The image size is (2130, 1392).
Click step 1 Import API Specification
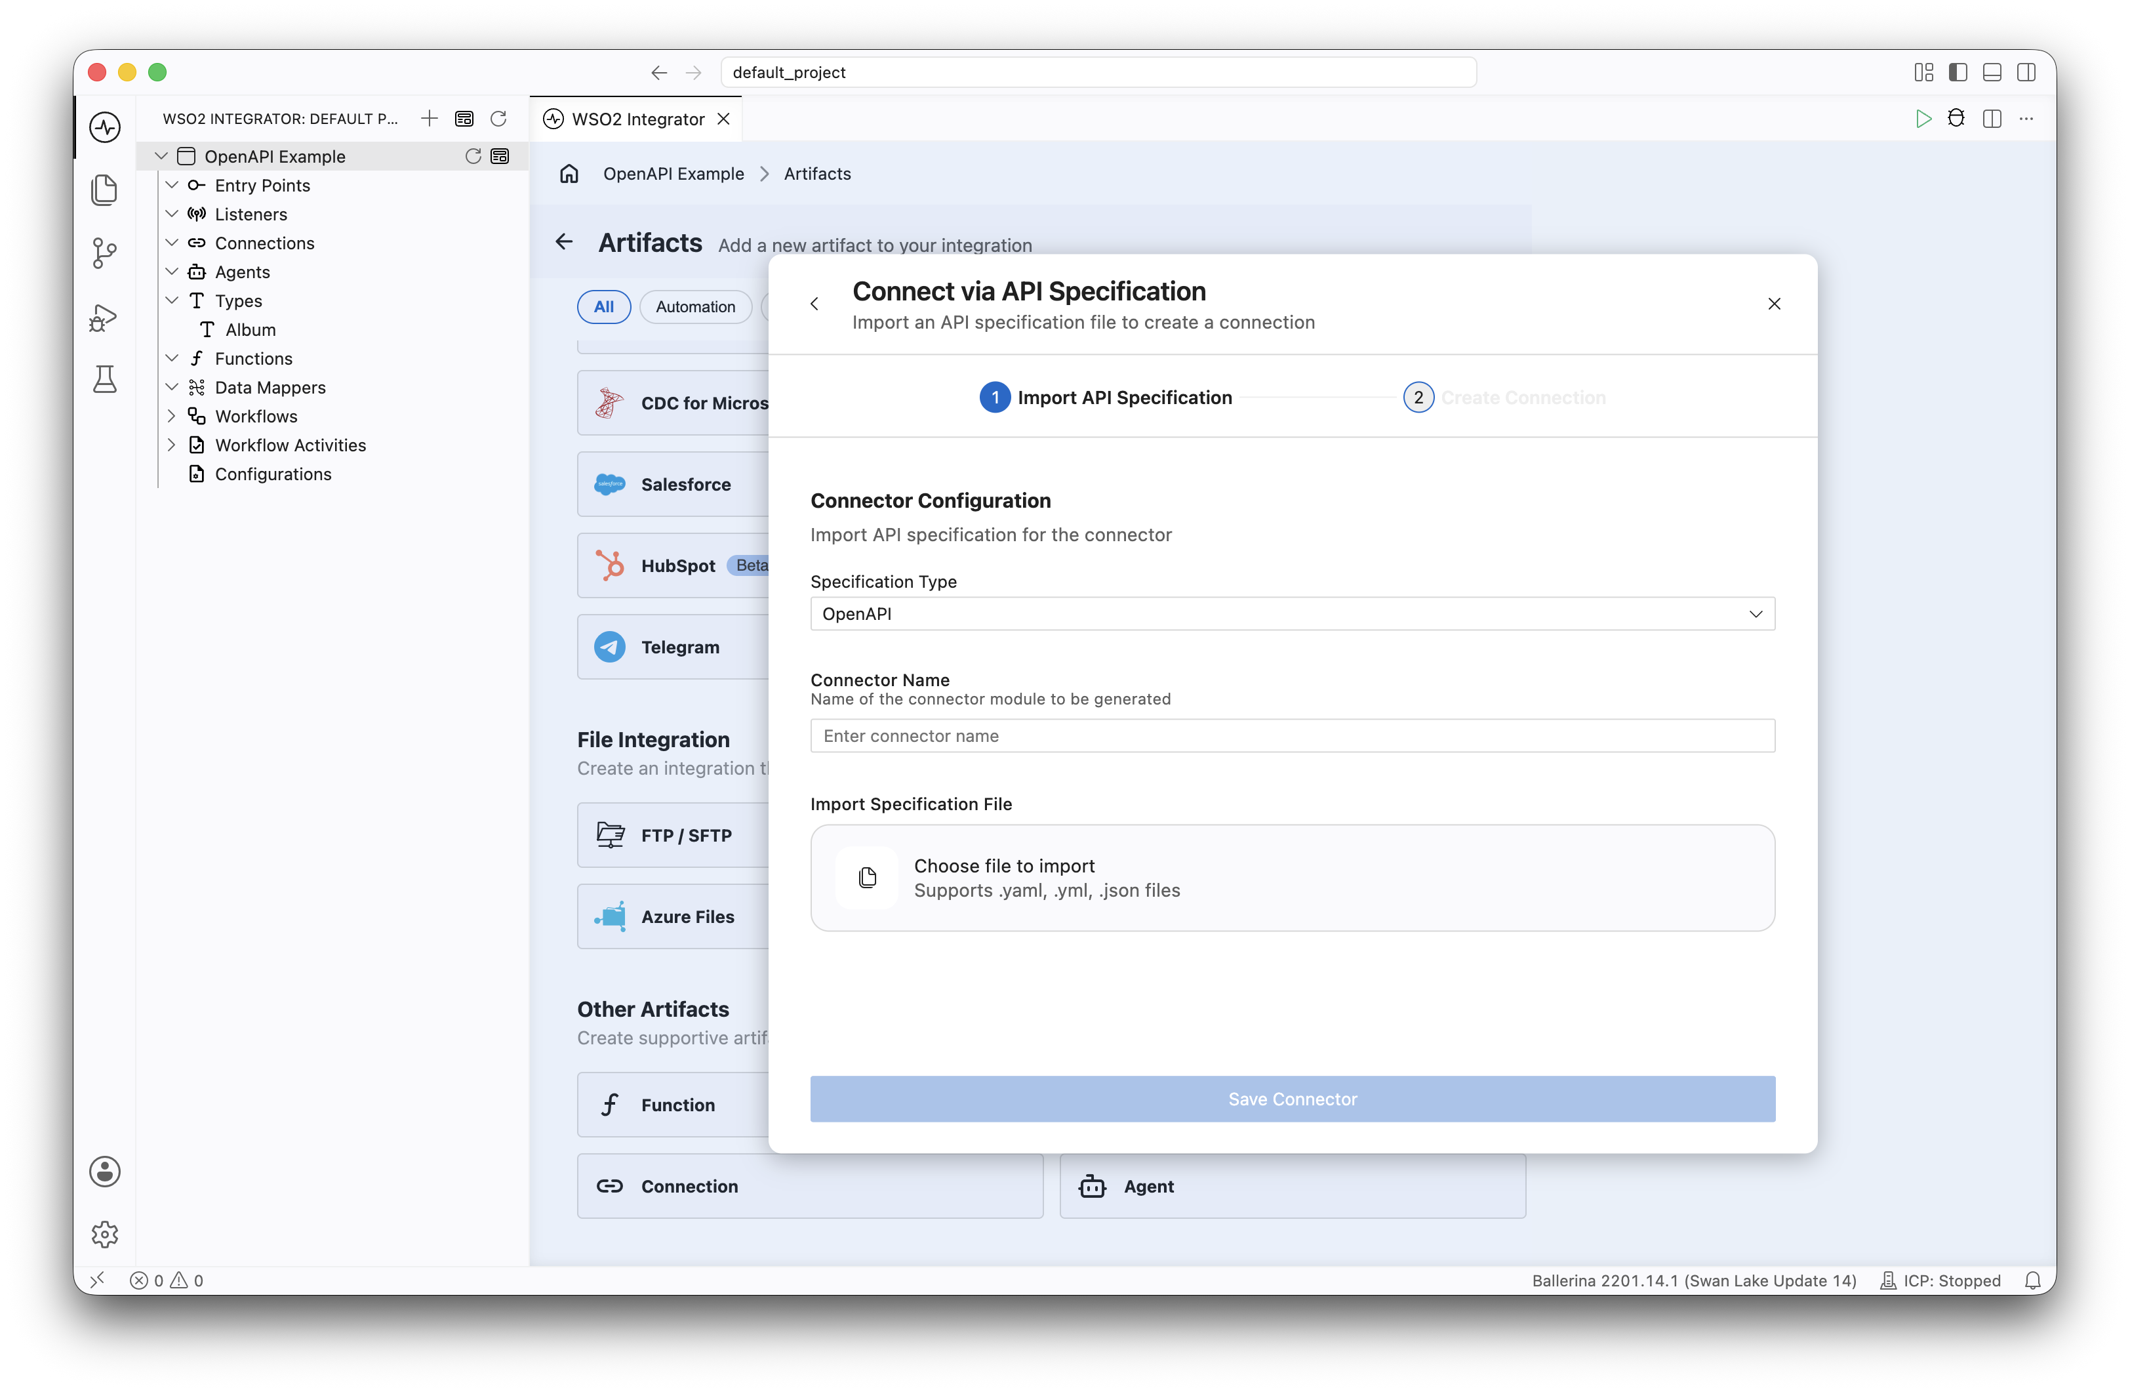(1106, 398)
